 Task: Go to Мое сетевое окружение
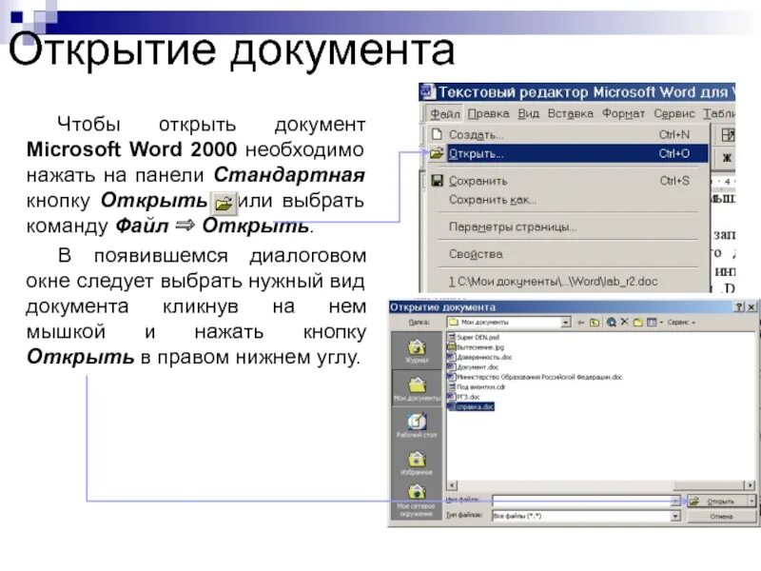point(417,502)
